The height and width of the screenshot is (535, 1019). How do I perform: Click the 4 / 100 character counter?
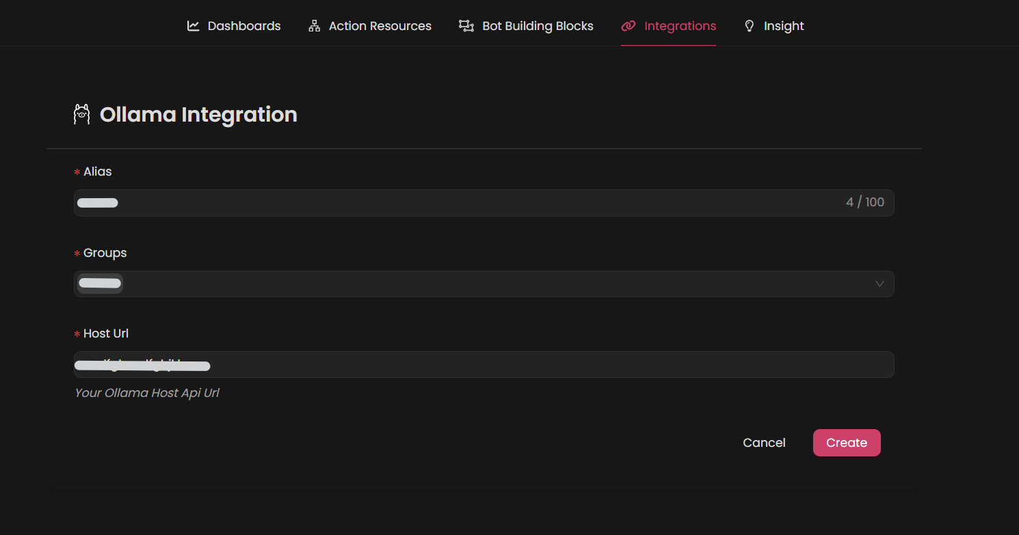coord(864,202)
